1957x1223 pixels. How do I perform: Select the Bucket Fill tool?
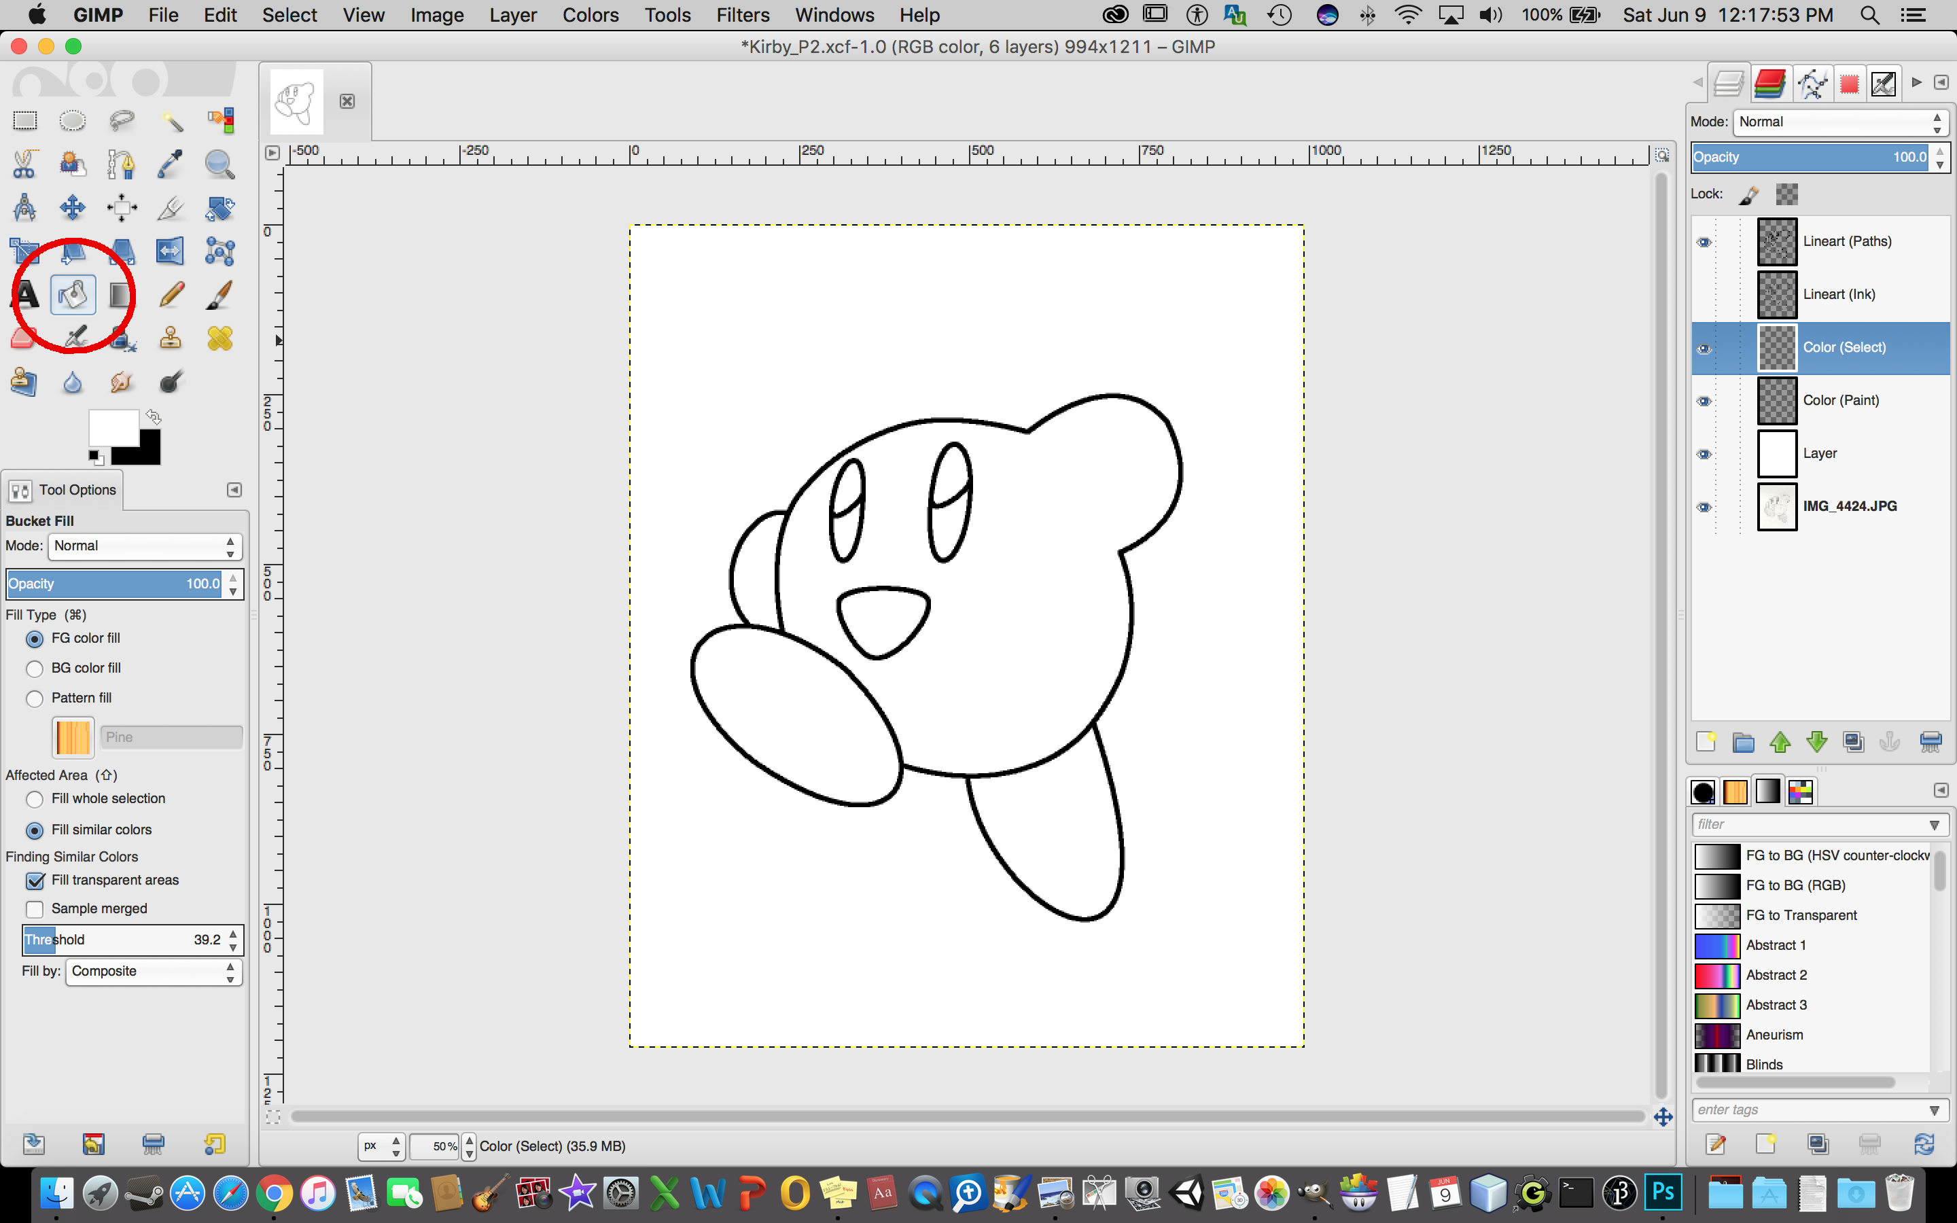73,296
